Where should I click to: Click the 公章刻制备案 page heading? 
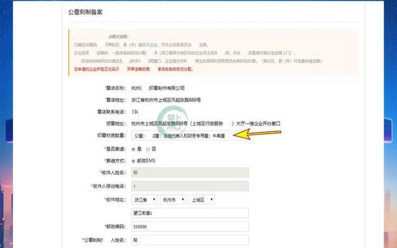[85, 12]
